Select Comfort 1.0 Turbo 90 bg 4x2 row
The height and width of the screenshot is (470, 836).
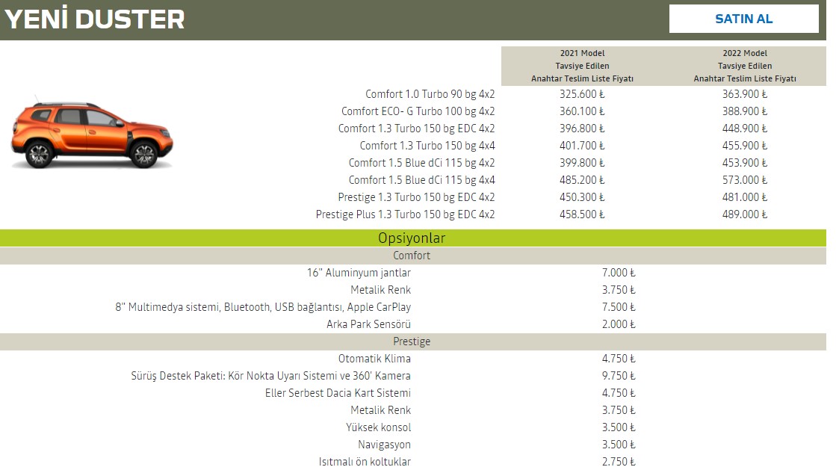[430, 94]
